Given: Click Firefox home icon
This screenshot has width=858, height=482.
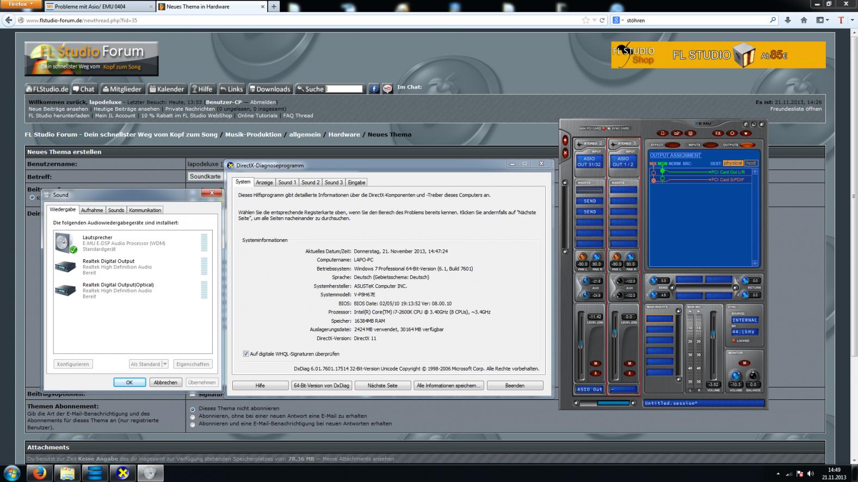Looking at the screenshot, I should [x=804, y=20].
